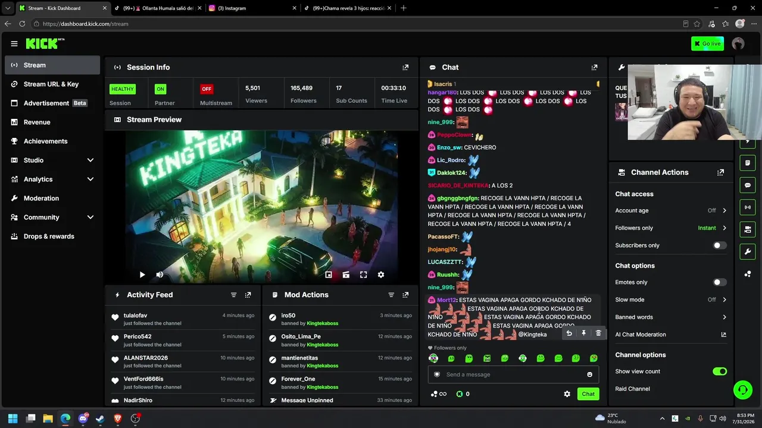The width and height of the screenshot is (762, 428).
Task: Click the Send a message input field
Action: [x=513, y=374]
